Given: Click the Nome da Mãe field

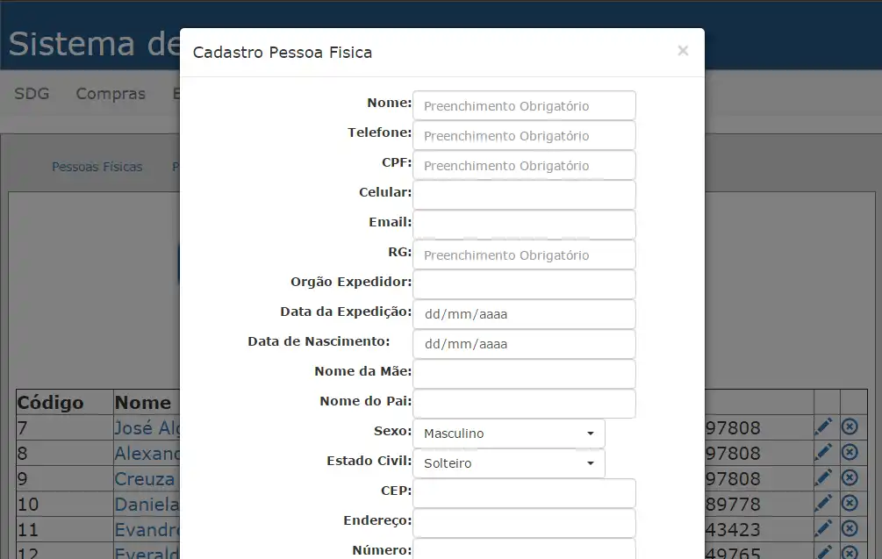Looking at the screenshot, I should click(x=524, y=374).
